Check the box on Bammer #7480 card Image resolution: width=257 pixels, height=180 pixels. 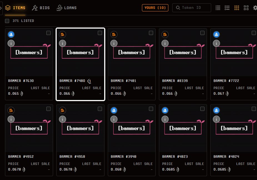(x=100, y=33)
